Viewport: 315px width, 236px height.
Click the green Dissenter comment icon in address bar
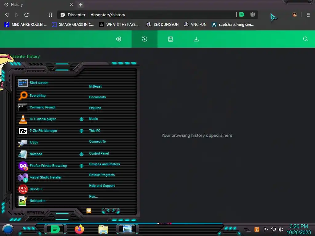242,14
